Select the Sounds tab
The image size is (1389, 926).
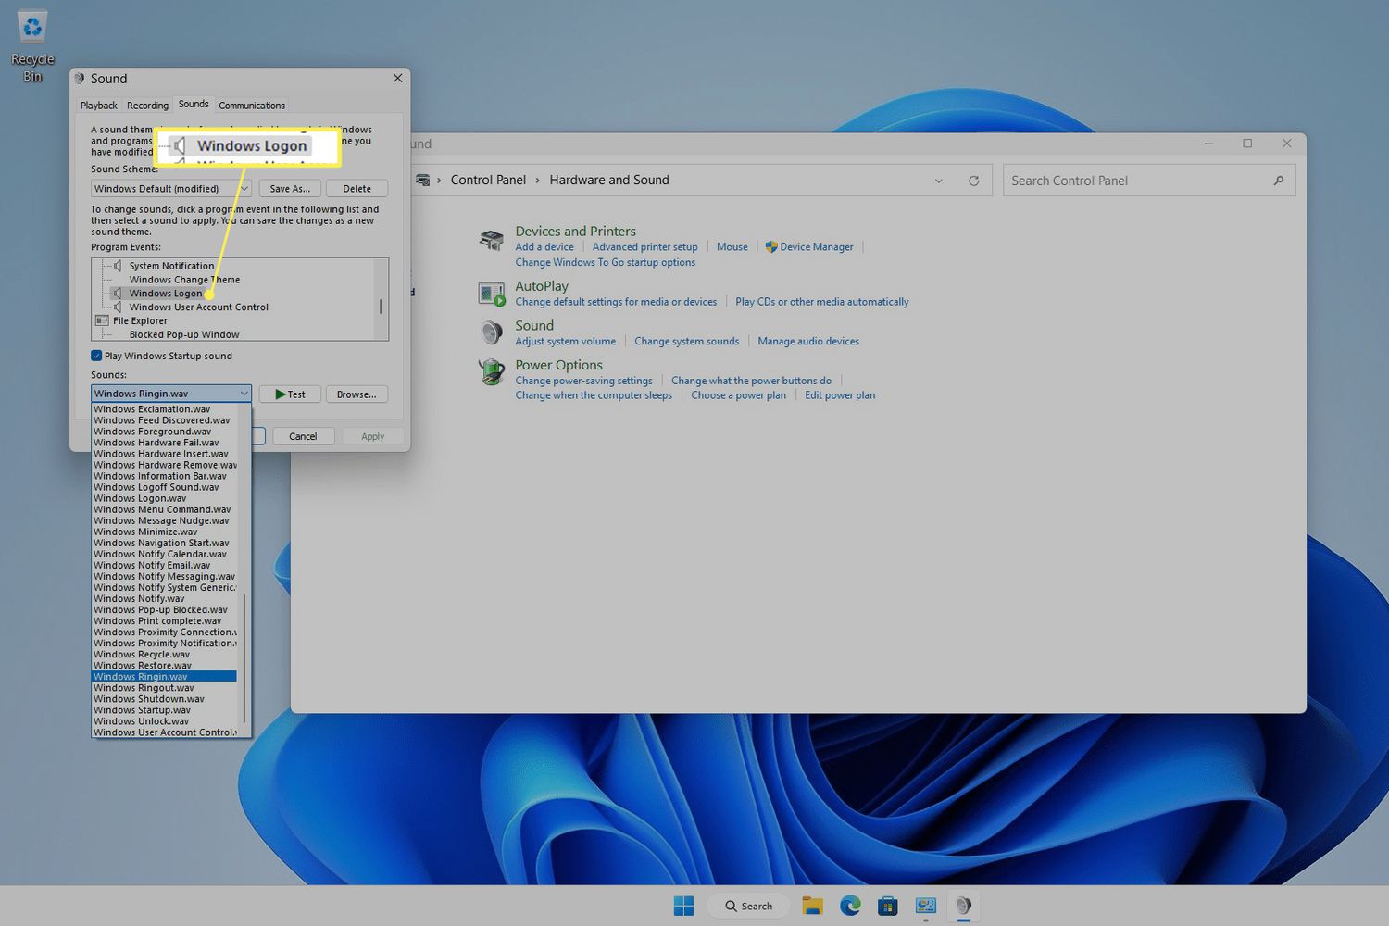(194, 105)
